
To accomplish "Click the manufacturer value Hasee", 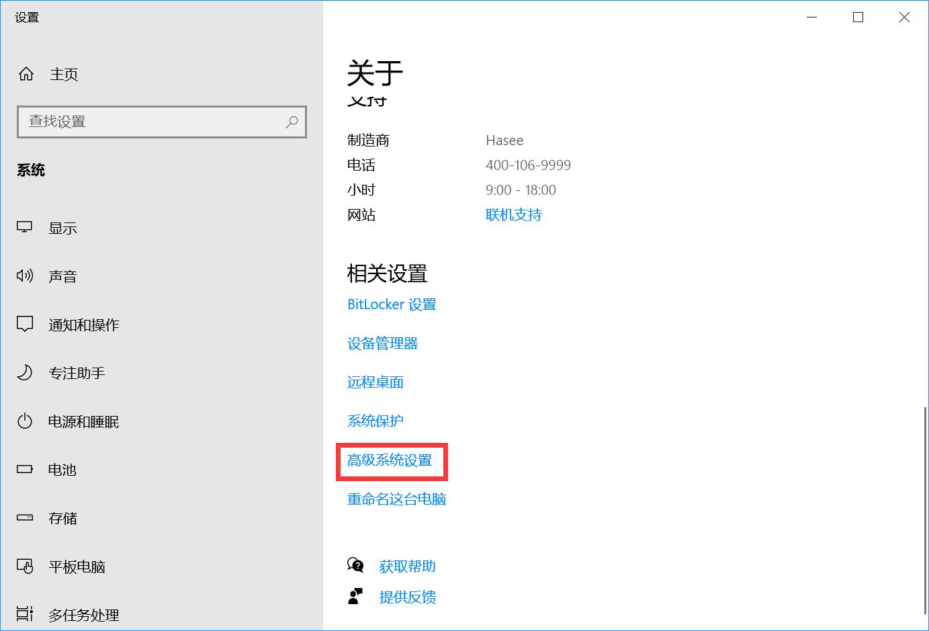I will (x=504, y=140).
